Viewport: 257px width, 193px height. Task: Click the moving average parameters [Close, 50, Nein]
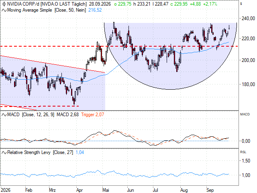[70, 10]
